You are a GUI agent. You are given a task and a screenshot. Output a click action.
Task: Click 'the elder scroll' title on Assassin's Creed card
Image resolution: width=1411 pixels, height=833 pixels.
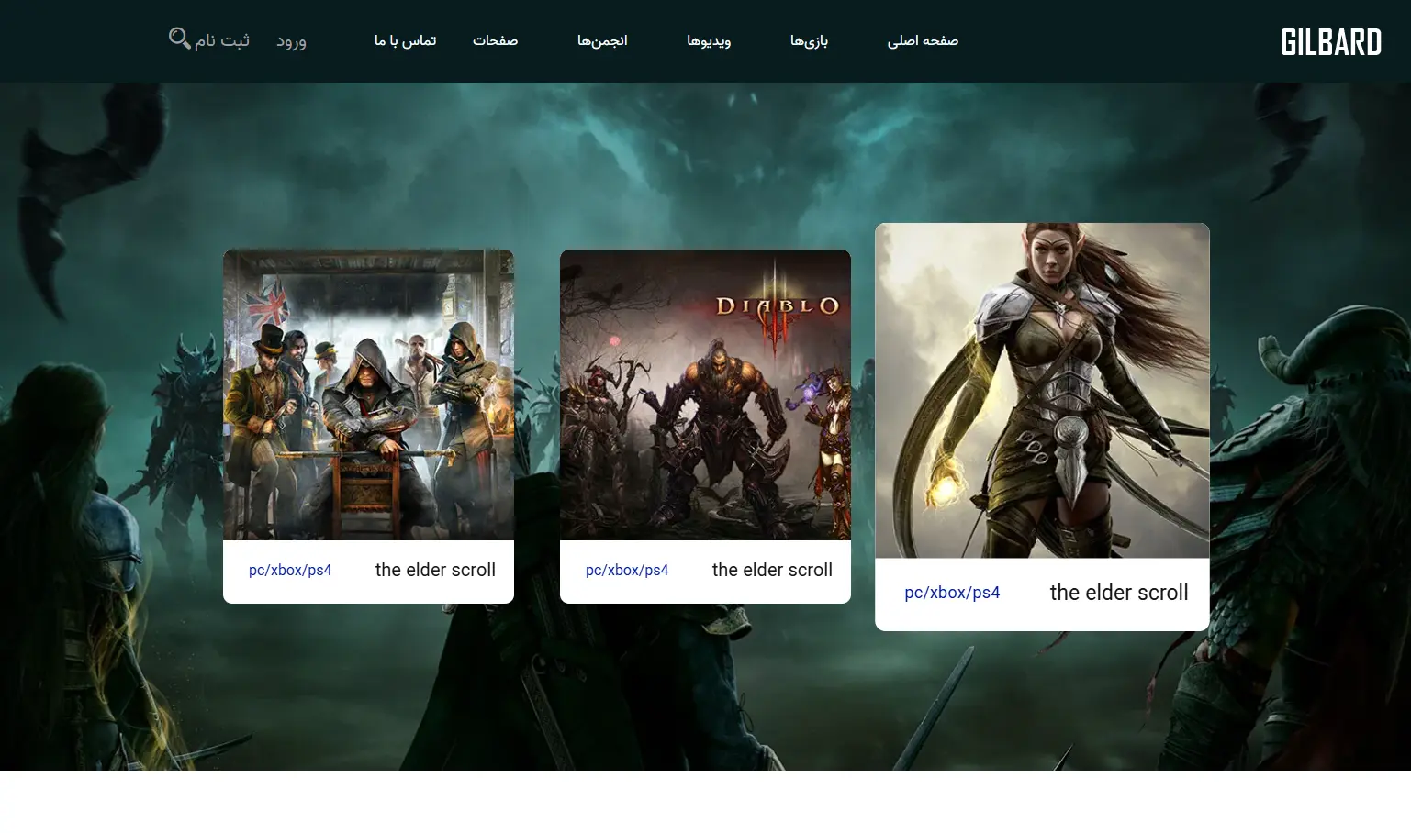435,570
